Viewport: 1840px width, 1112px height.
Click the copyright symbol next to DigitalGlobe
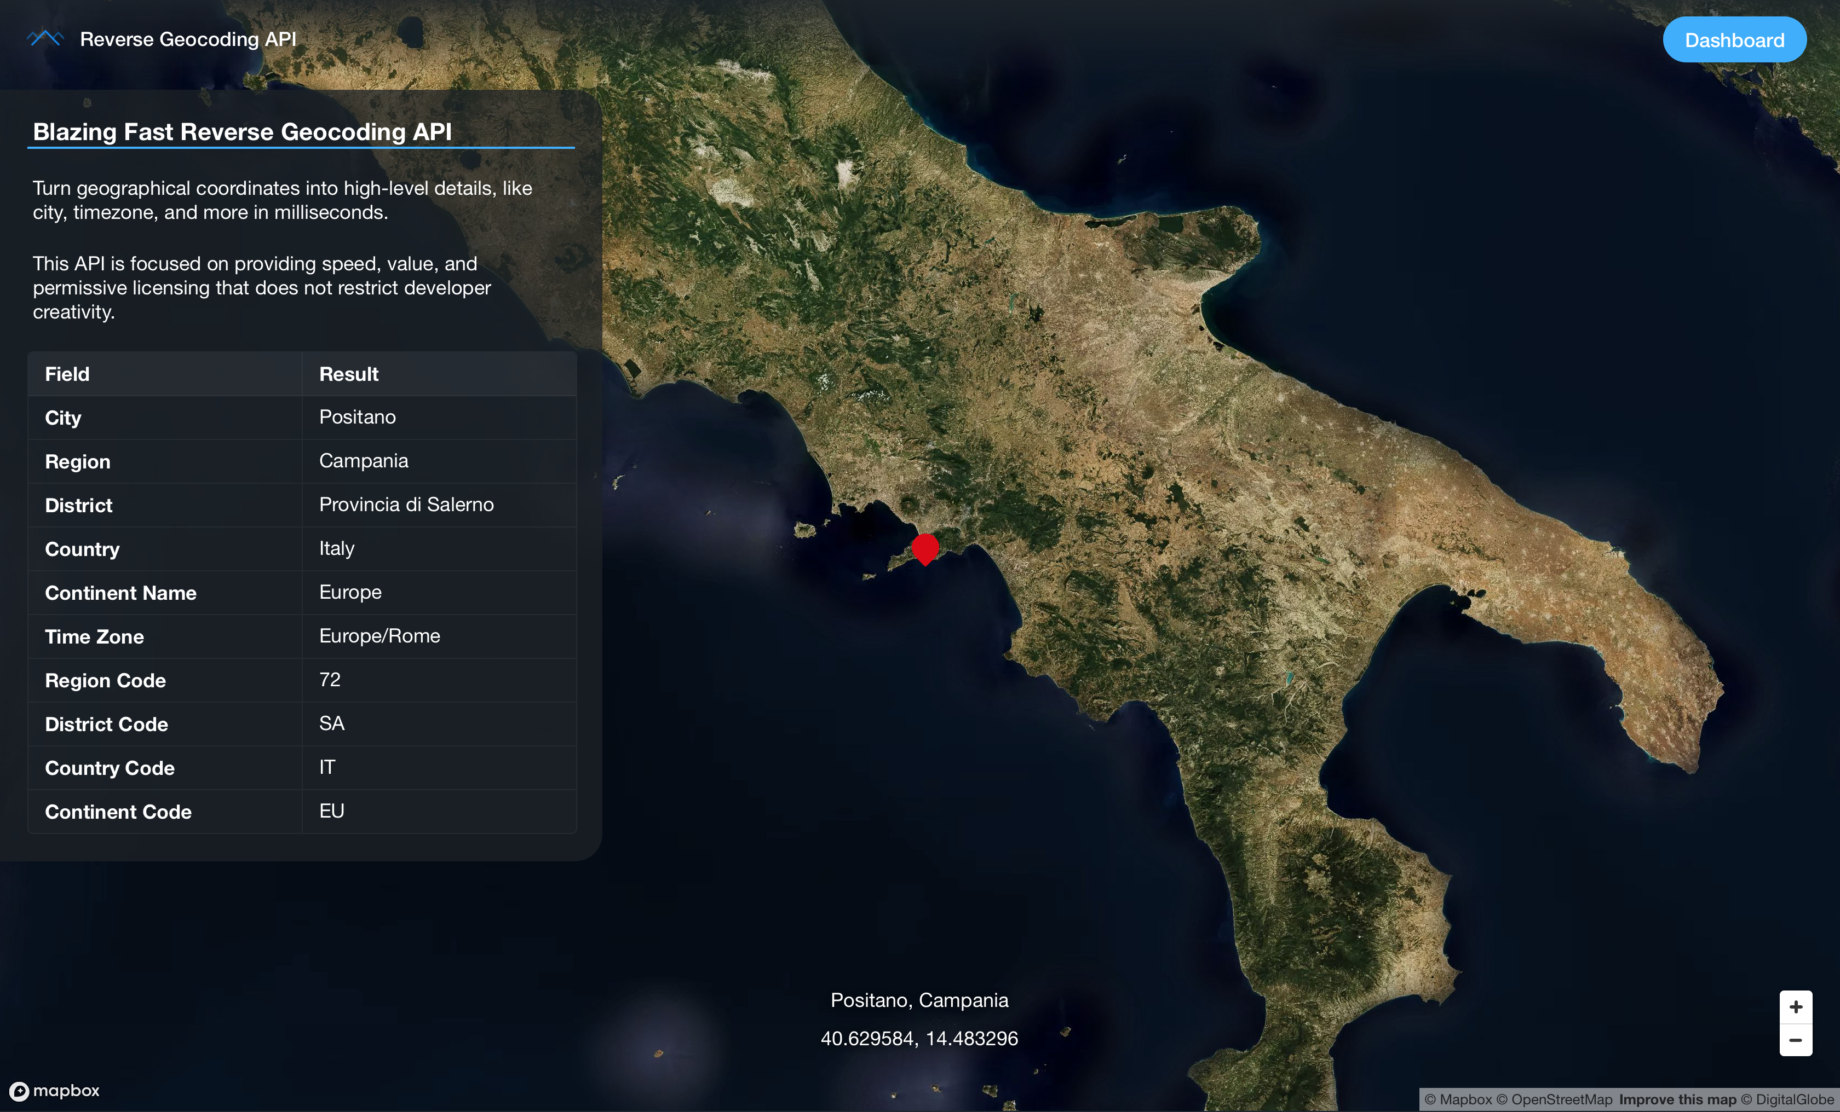tap(1746, 1098)
